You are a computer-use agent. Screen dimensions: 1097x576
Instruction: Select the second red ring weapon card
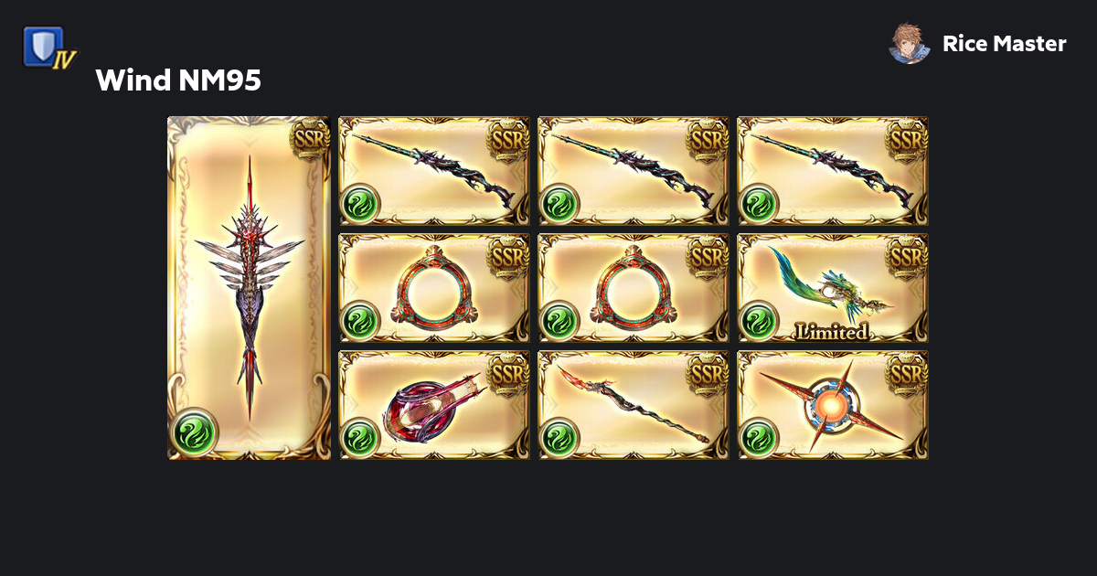click(634, 288)
